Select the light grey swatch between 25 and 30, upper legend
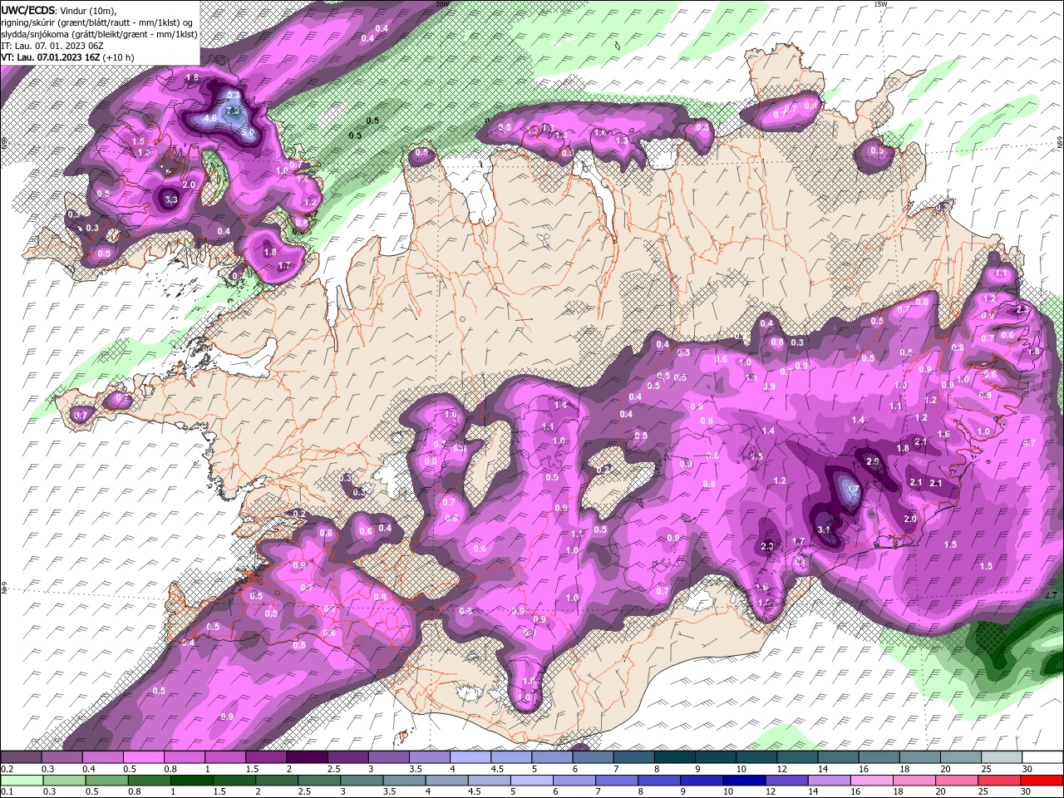 coord(1002,757)
